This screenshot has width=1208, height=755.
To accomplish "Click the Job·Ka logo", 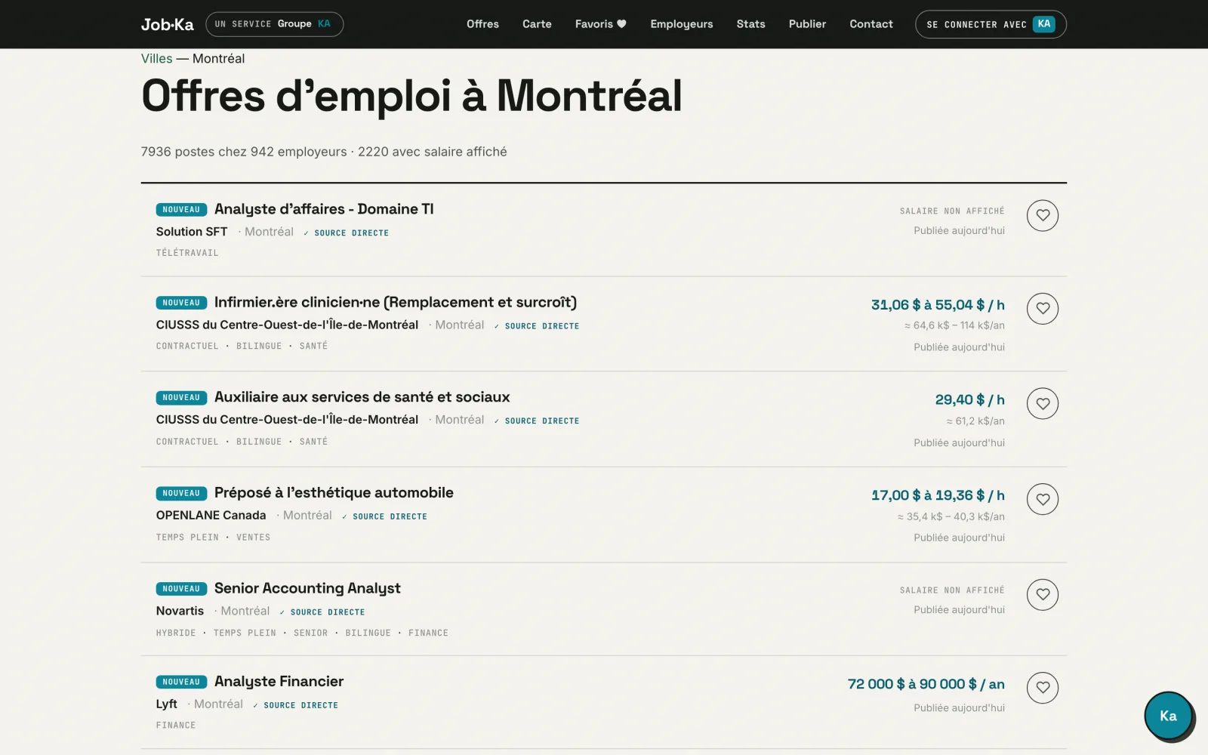I will pyautogui.click(x=167, y=24).
